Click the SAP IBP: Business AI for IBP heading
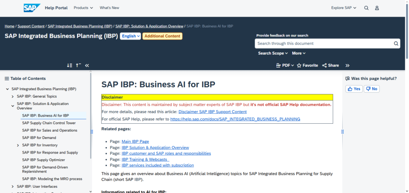 pyautogui.click(x=158, y=84)
